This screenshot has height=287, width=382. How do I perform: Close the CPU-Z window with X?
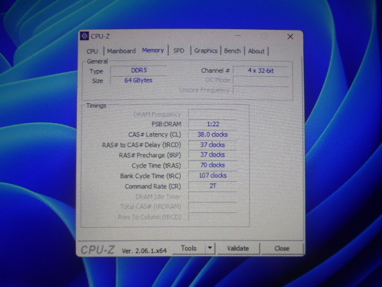290,37
